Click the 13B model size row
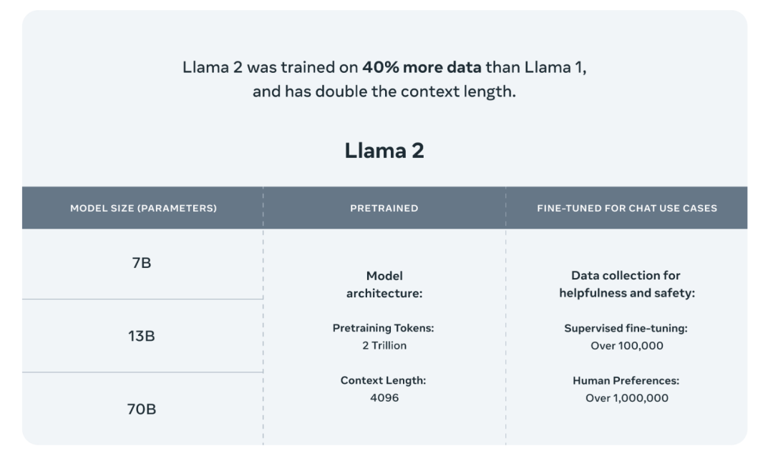 click(141, 336)
